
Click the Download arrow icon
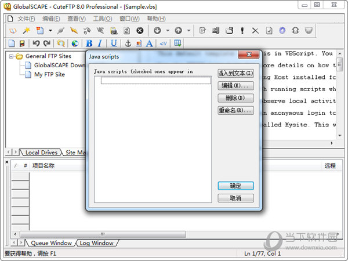[x=157, y=31]
